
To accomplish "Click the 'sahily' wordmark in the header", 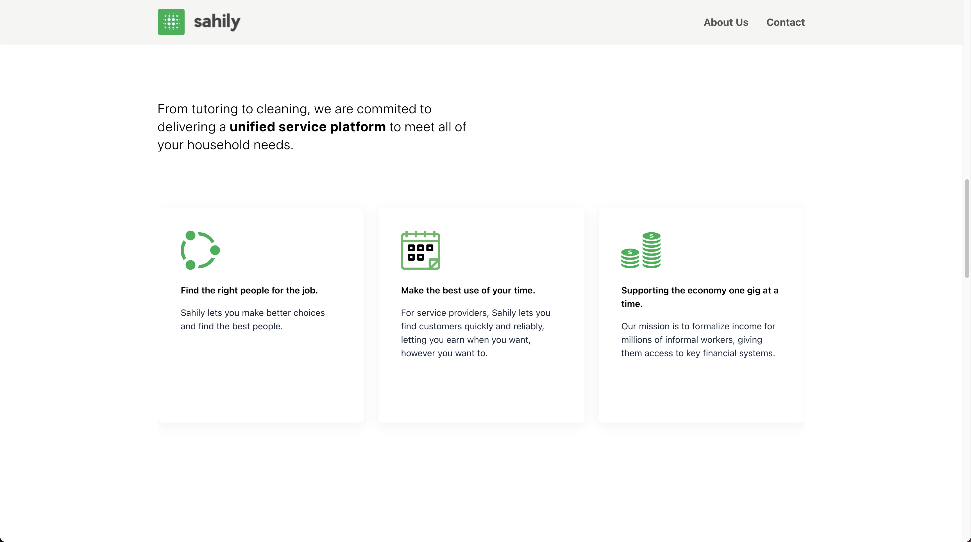I will [217, 22].
